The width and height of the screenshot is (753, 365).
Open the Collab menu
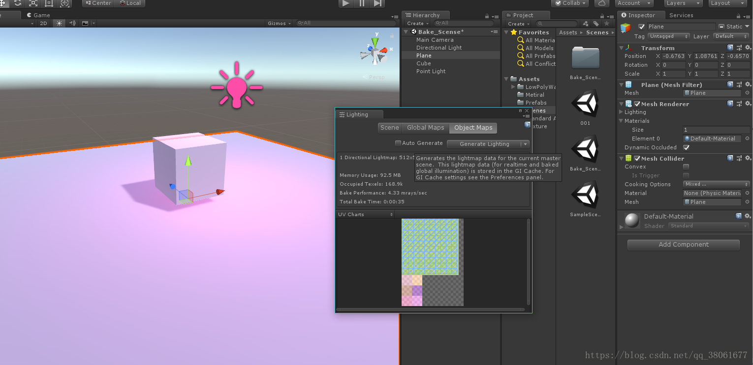[x=570, y=3]
